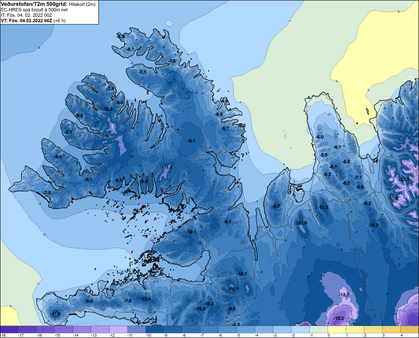Click the '-7.7' temperature label on map

[358, 178]
